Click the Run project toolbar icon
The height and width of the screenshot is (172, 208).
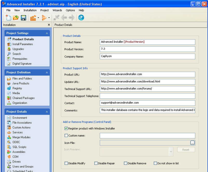44,18
